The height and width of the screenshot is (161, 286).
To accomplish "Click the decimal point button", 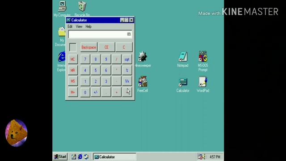I will click(106, 92).
